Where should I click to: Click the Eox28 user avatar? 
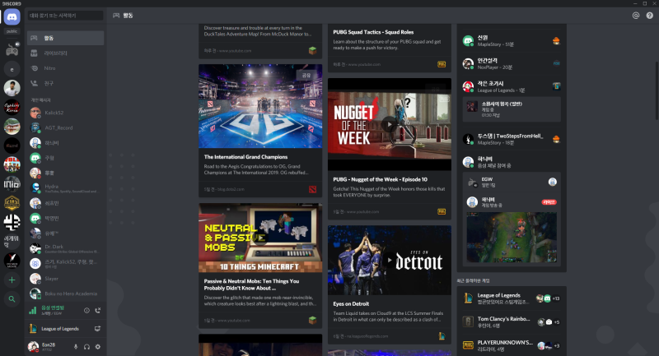coord(33,346)
